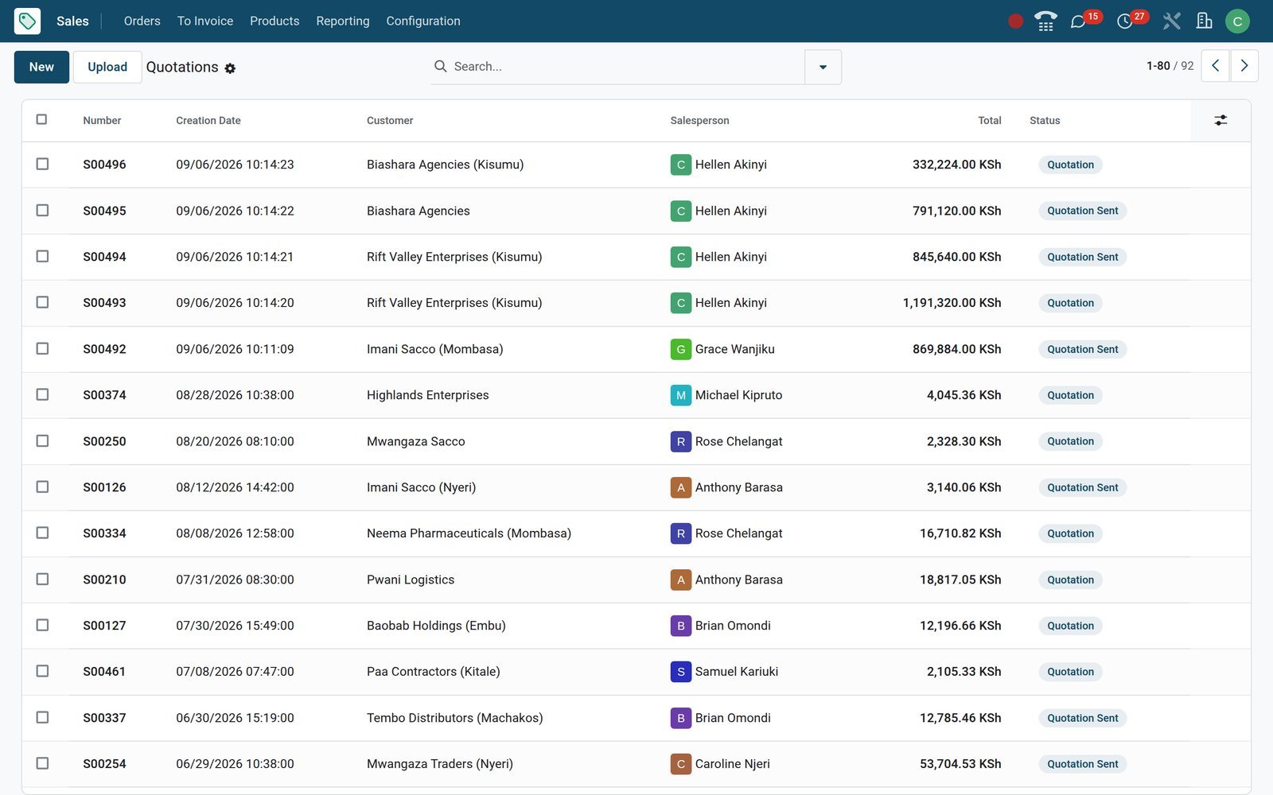This screenshot has height=795, width=1273.
Task: Tick the checkbox for order S00374
Action: 42,394
